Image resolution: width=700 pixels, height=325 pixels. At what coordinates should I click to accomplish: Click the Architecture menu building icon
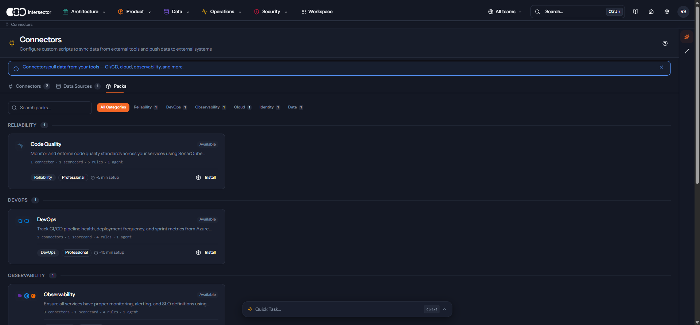click(x=66, y=12)
